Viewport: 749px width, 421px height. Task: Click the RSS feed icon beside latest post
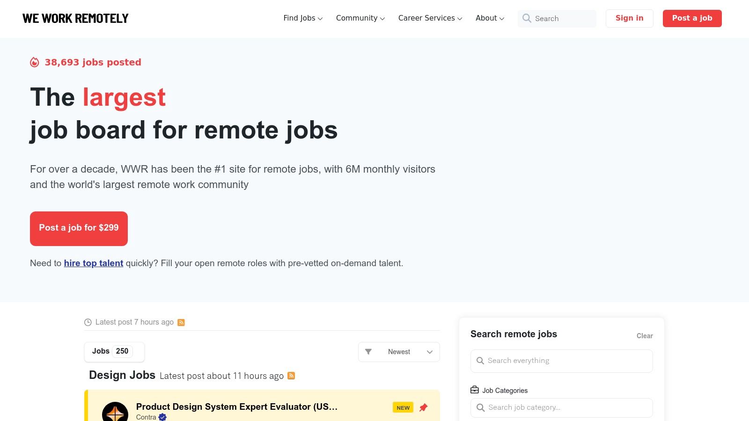tap(181, 322)
